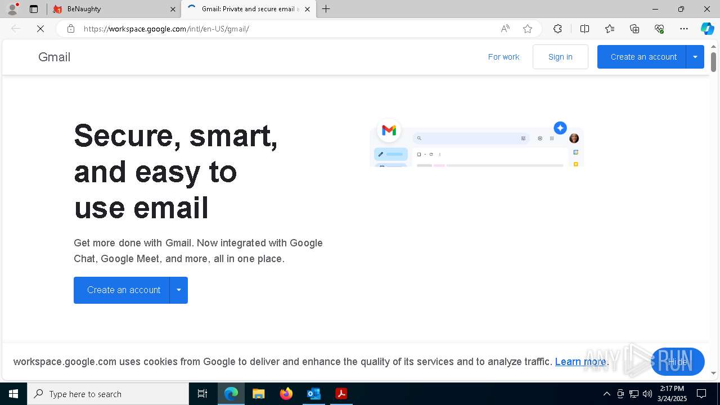Open Extensions puzzle icon
The width and height of the screenshot is (720, 405).
pyautogui.click(x=557, y=29)
